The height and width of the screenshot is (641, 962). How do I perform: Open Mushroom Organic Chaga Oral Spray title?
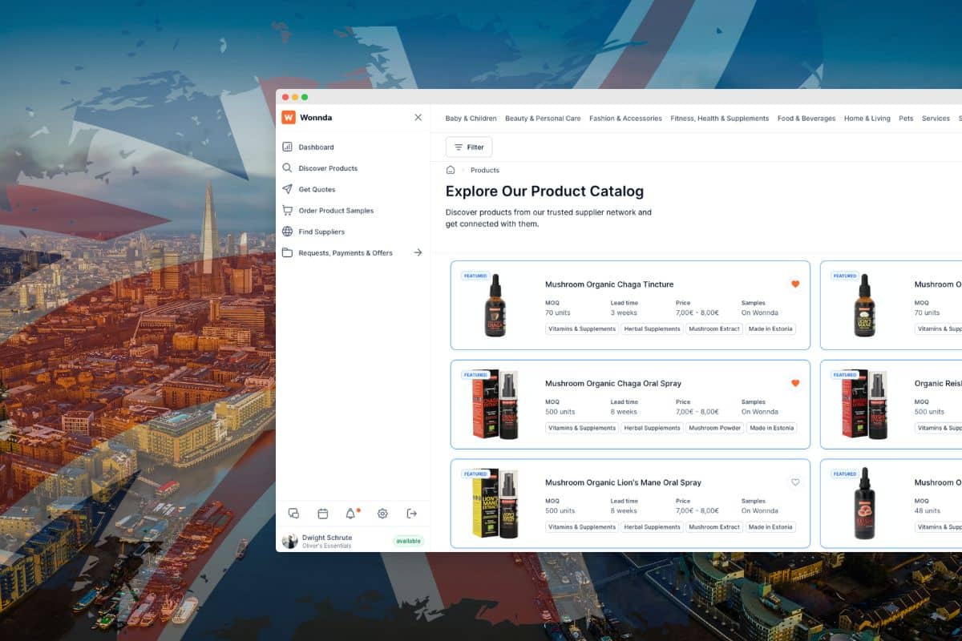[613, 384]
